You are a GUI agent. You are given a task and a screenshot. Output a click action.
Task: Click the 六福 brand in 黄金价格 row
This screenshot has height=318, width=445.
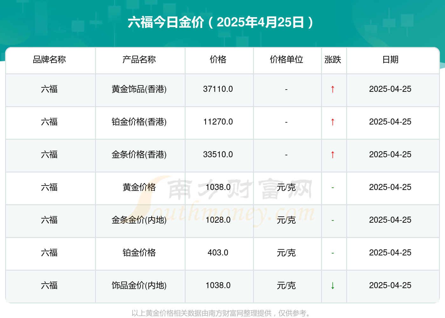[49, 187]
